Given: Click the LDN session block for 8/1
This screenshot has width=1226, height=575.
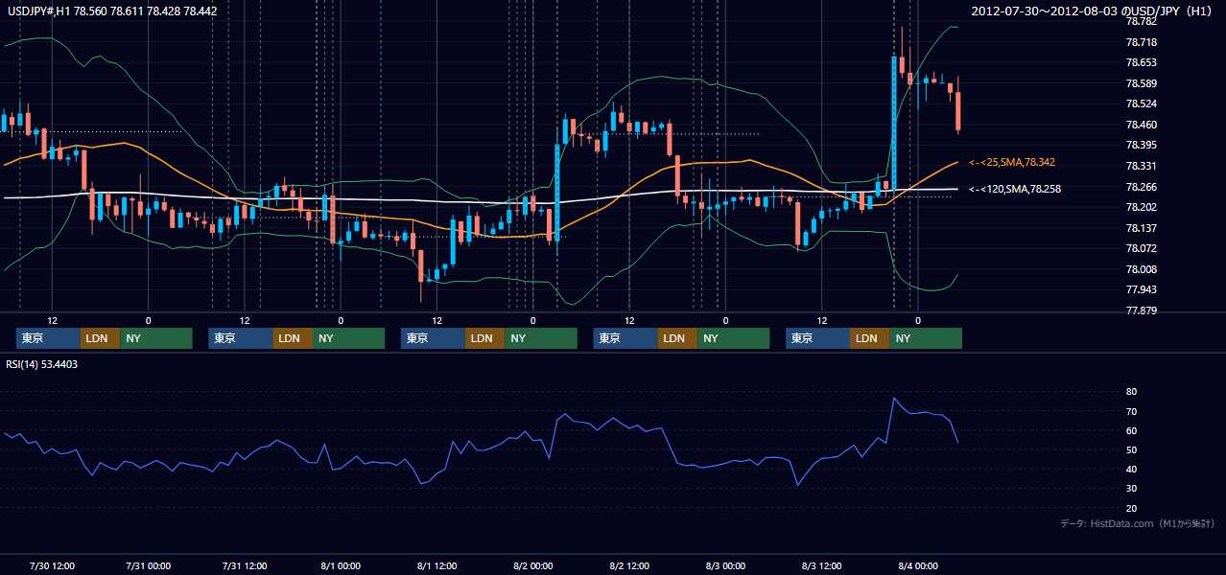Looking at the screenshot, I should click(x=484, y=338).
